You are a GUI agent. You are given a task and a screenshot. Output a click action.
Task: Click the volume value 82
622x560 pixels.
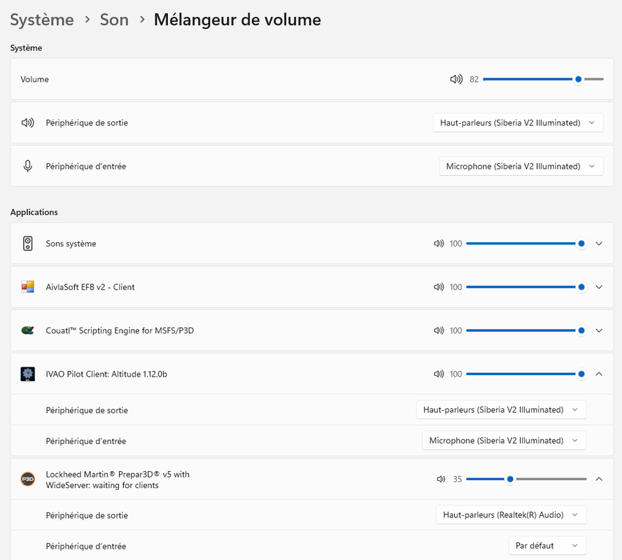[474, 79]
